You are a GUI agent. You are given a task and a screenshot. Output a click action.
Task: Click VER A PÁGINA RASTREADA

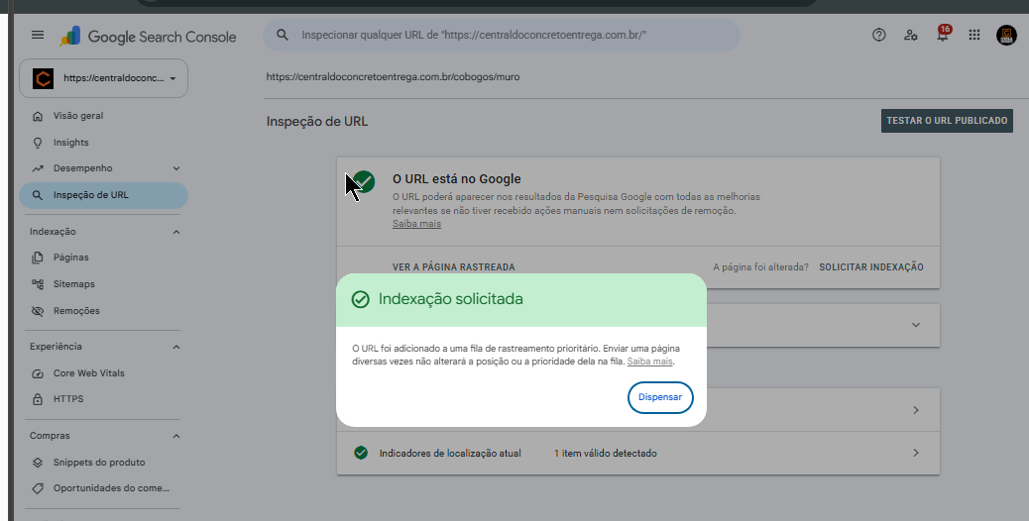click(x=453, y=267)
